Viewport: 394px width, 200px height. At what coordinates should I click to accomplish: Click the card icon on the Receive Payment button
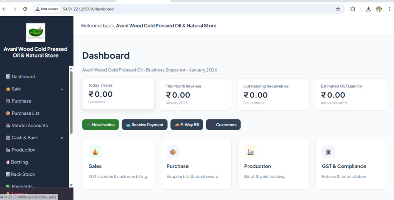click(x=128, y=125)
